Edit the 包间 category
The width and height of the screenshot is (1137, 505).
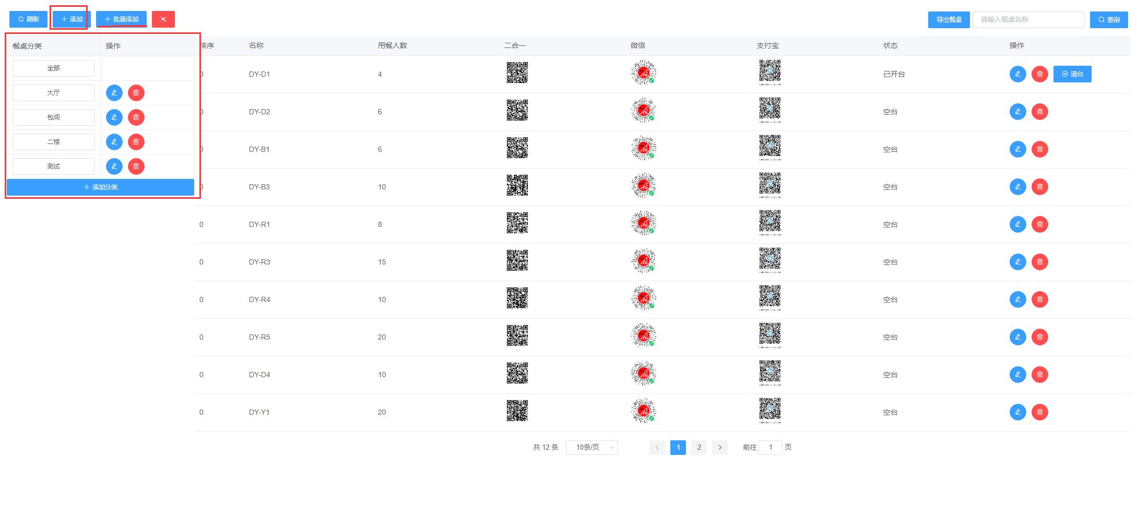point(114,117)
